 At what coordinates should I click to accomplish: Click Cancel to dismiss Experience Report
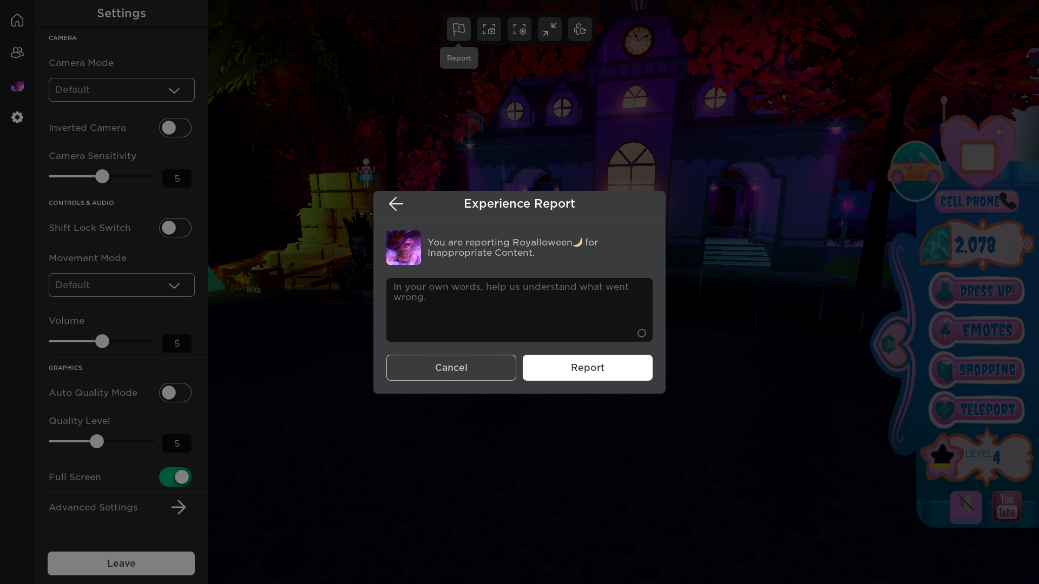451,367
